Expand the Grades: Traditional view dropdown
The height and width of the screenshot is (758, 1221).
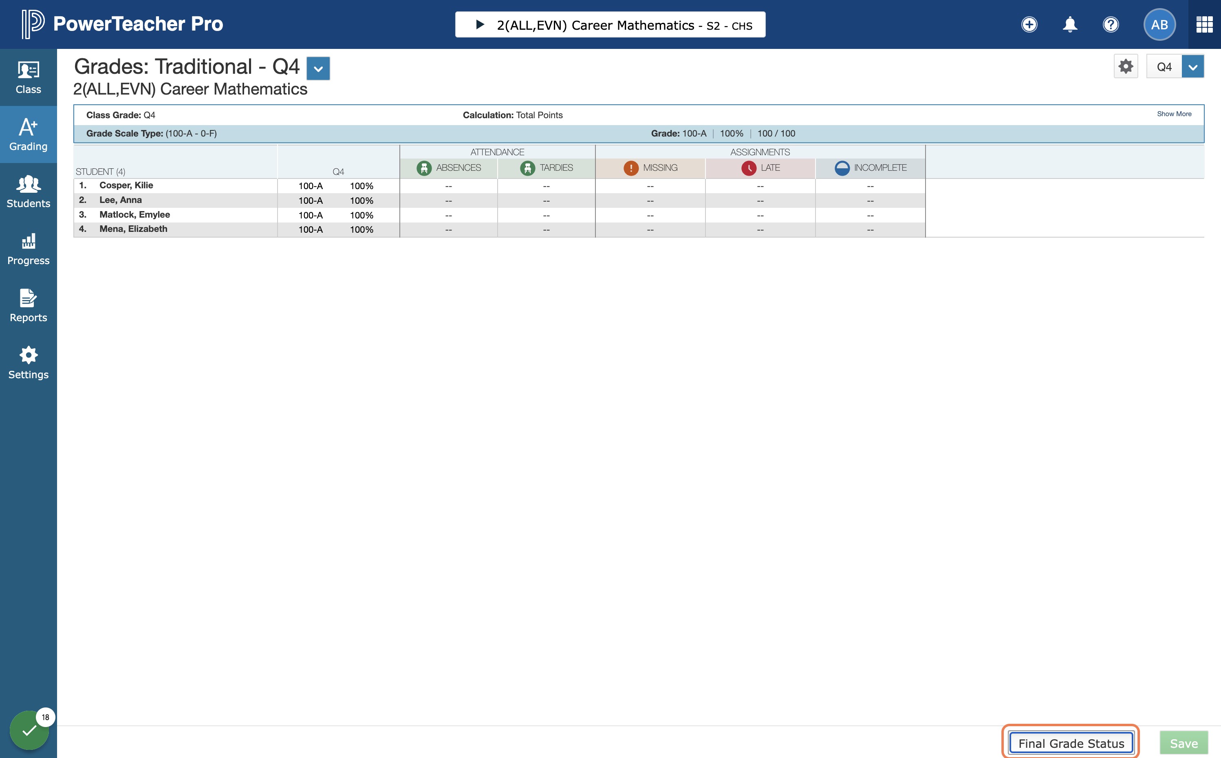(318, 68)
